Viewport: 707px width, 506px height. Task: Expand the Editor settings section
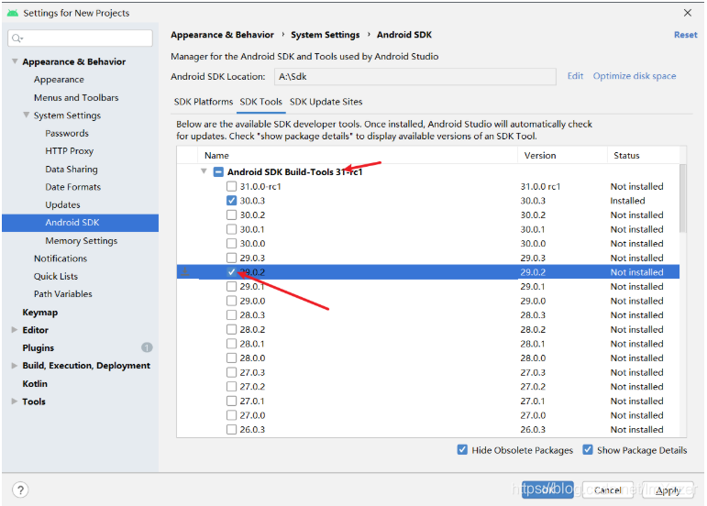[x=15, y=330]
